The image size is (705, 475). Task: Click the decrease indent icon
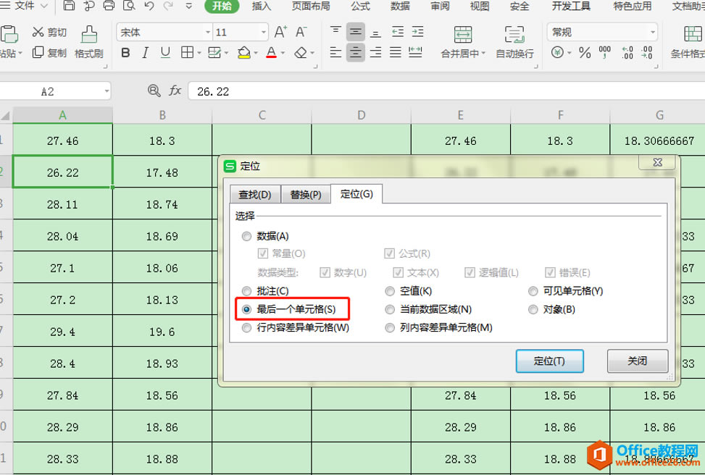pyautogui.click(x=398, y=32)
